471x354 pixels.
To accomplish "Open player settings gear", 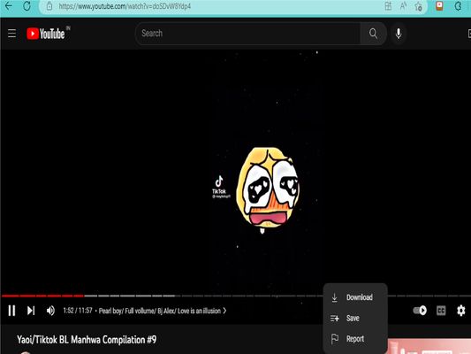I will click(x=460, y=311).
